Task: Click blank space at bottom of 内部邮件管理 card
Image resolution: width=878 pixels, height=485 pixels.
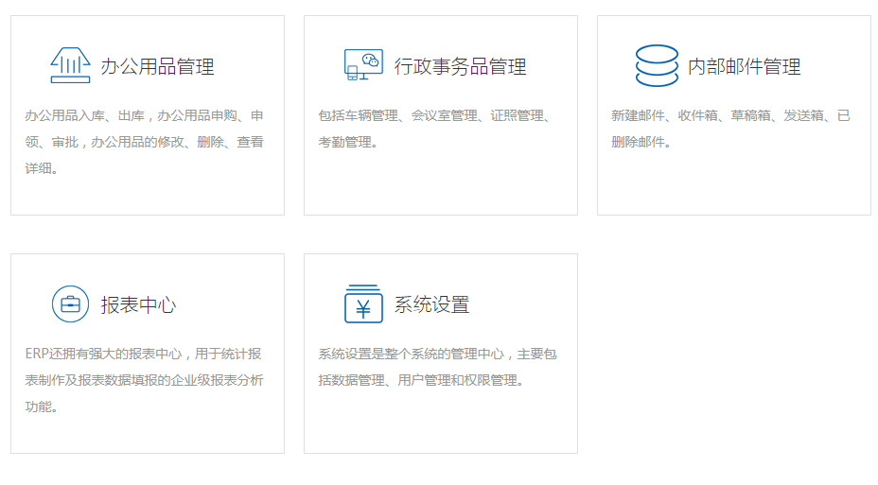Action: point(733,189)
